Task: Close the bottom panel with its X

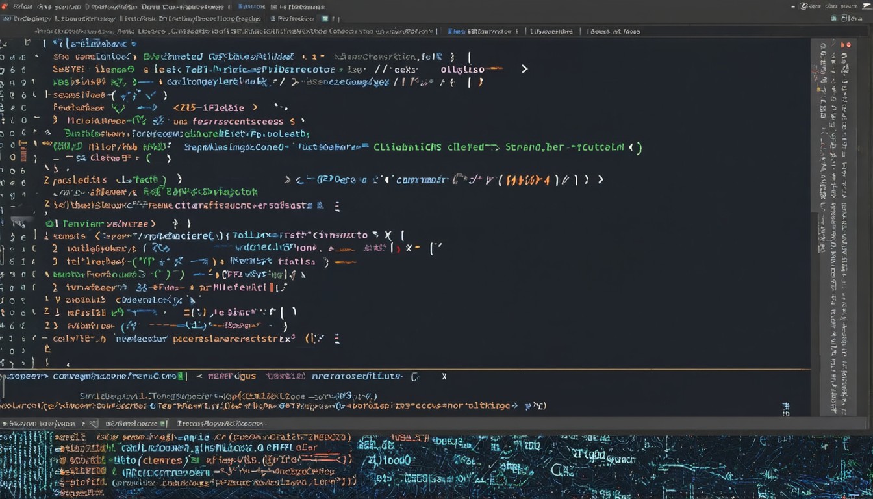Action: click(444, 376)
